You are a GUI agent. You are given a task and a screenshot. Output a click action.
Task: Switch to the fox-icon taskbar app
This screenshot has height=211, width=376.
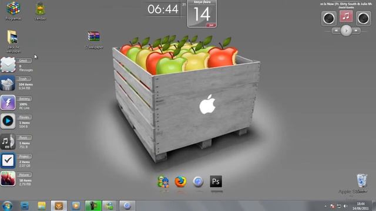pyautogui.click(x=59, y=206)
